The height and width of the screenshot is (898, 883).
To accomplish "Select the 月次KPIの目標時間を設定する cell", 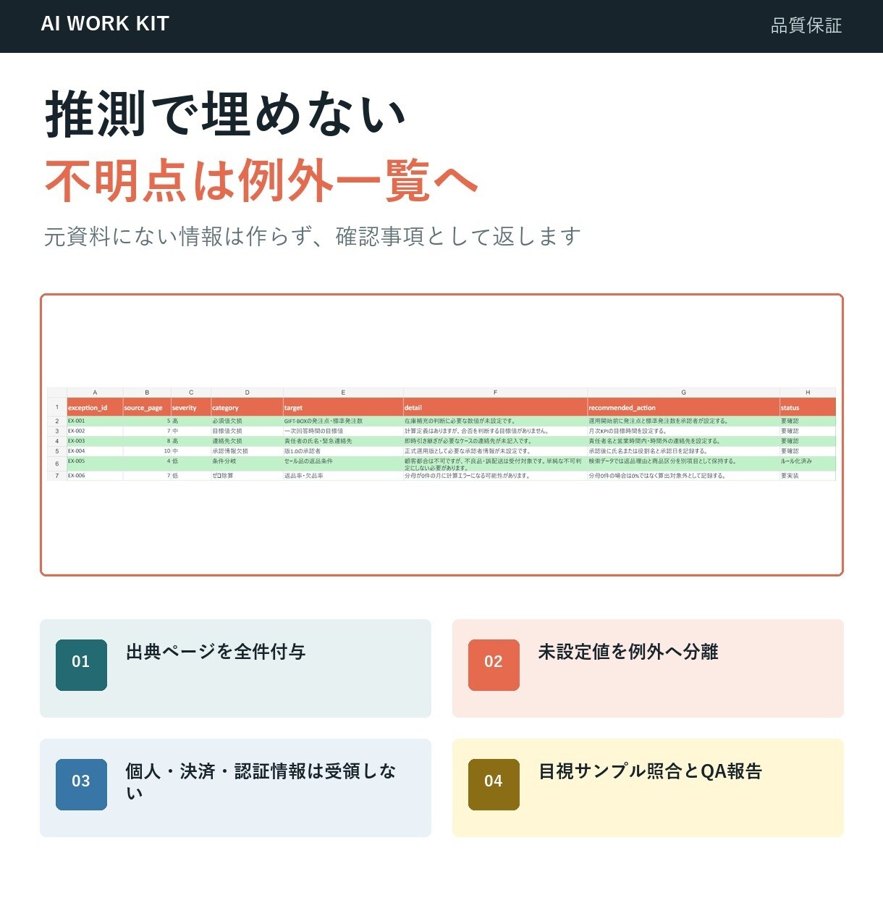I will (683, 431).
